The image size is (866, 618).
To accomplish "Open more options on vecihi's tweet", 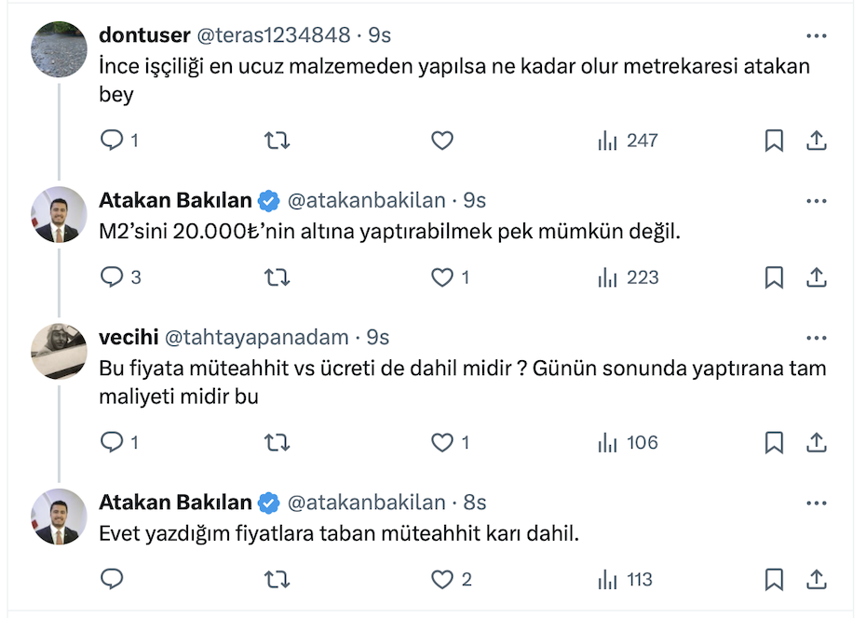I will tap(817, 337).
